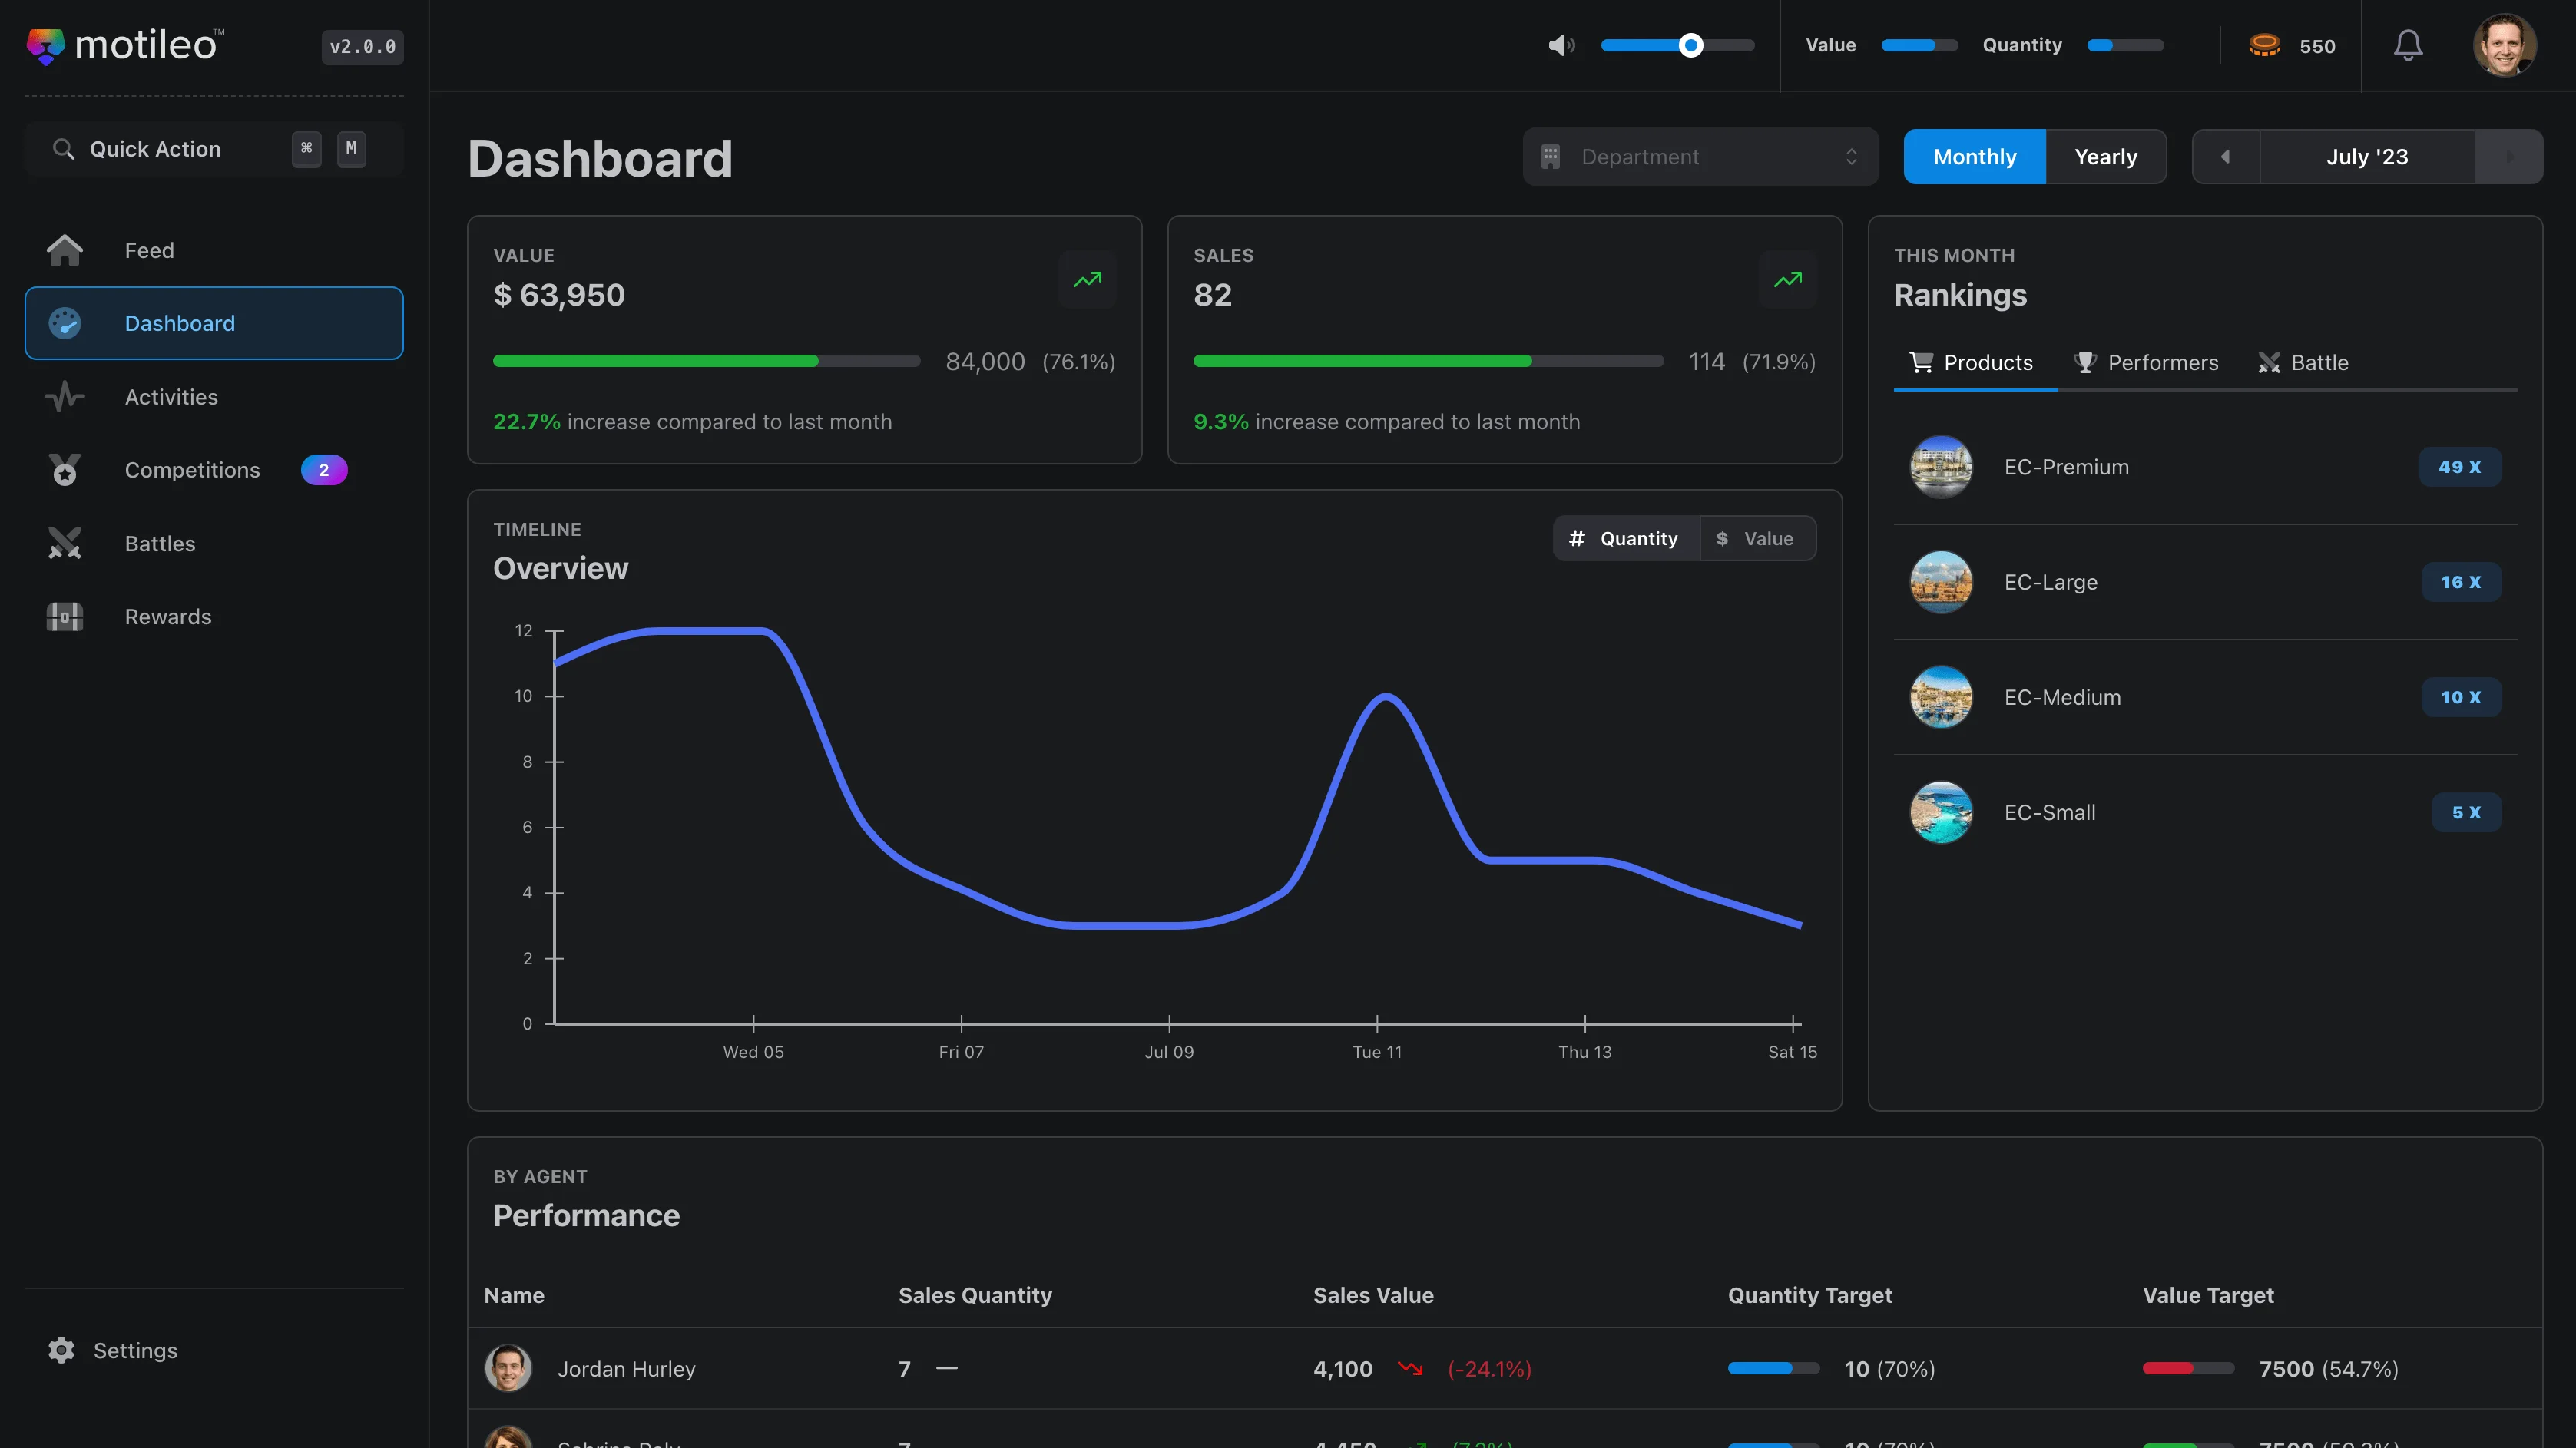Click the Rewards chest icon
This screenshot has height=1448, width=2576.
point(65,617)
